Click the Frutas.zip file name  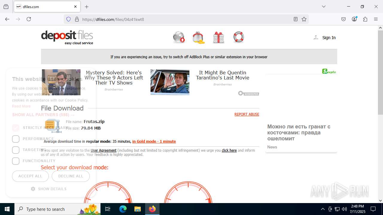pos(94,122)
